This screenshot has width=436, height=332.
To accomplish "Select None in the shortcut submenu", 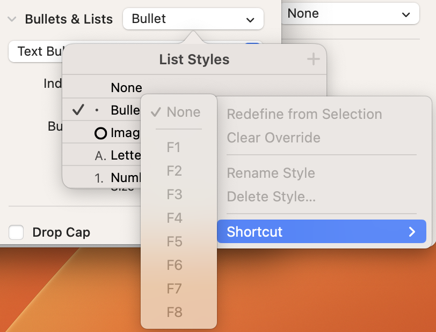I will (x=182, y=113).
